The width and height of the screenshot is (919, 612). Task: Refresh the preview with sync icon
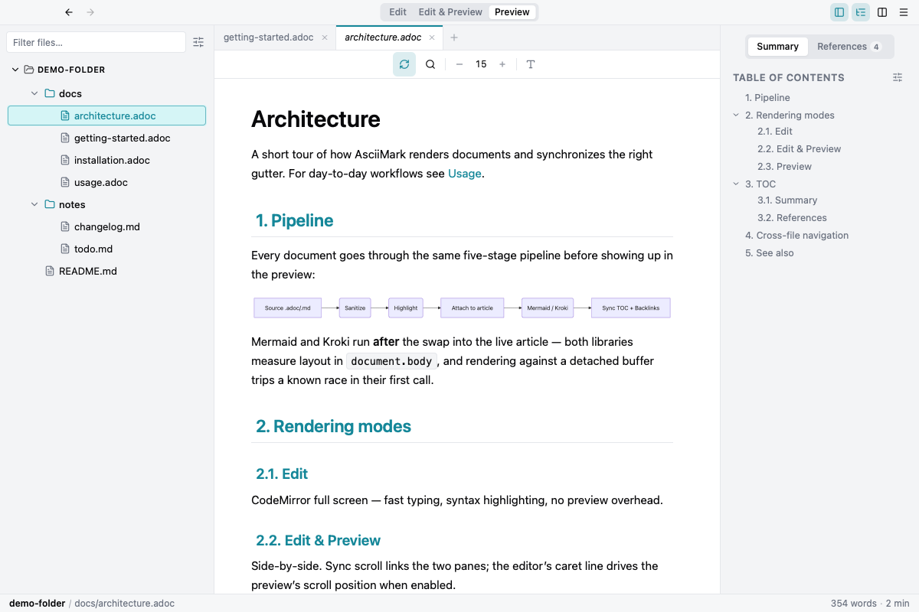(404, 64)
